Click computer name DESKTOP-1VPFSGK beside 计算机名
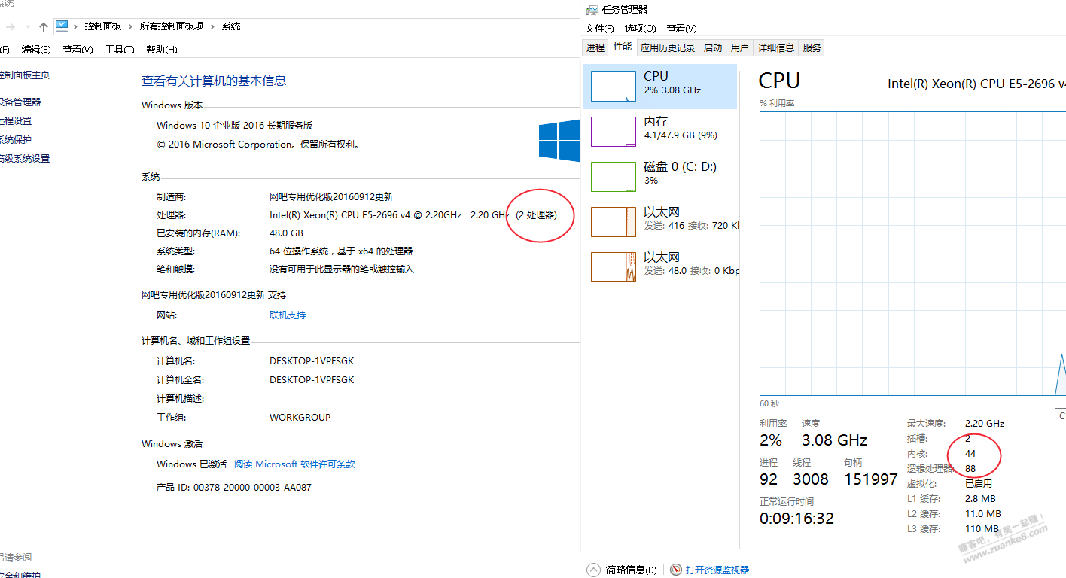The width and height of the screenshot is (1066, 578). 312,361
